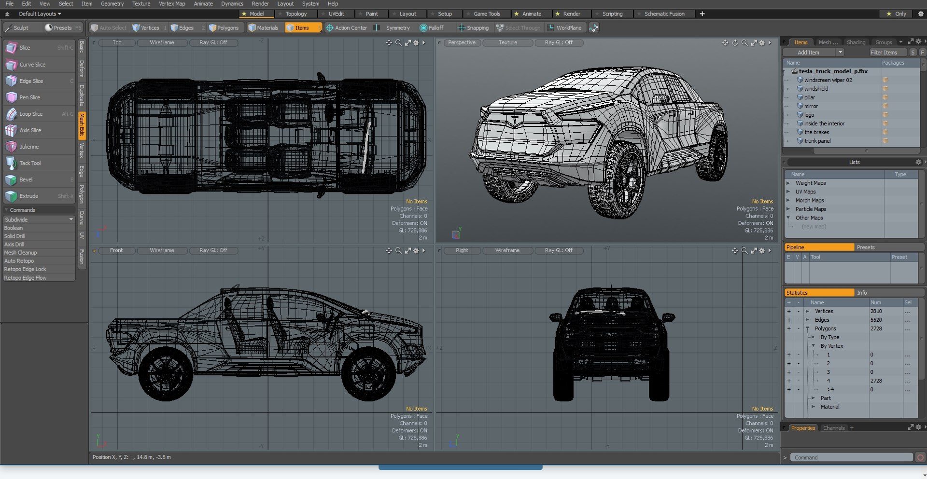Image resolution: width=927 pixels, height=479 pixels.
Task: Maximize the Right viewport with expand arrows
Action: 754,250
